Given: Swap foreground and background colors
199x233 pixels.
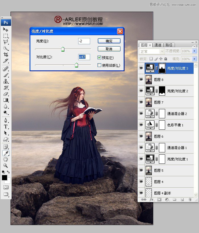Looking at the screenshot, I should tap(8, 172).
